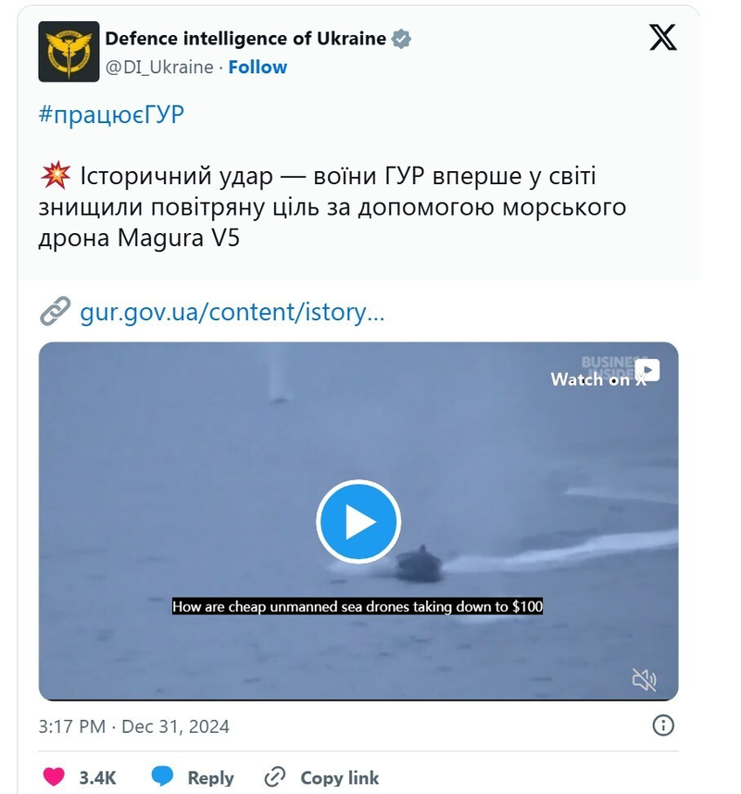Click Watch on X overlay
741x794 pixels.
click(605, 374)
